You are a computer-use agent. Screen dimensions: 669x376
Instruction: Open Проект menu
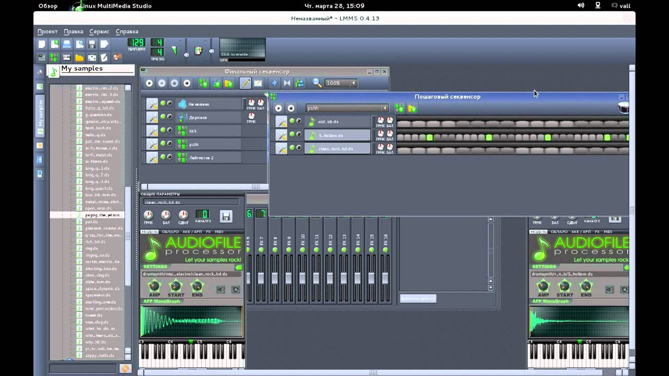click(x=48, y=31)
